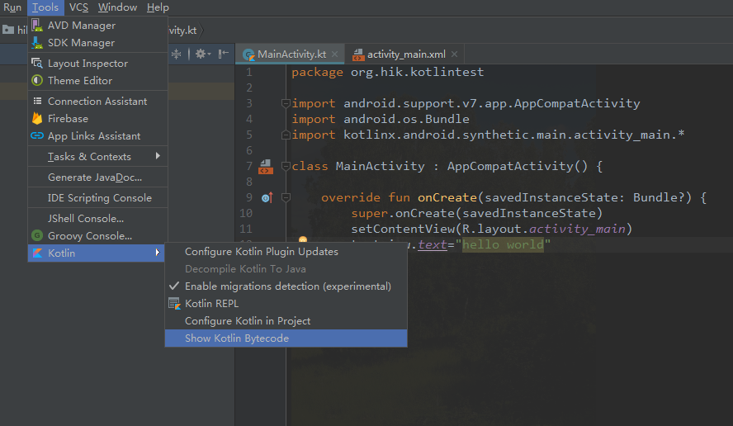Open the project panel gear settings
This screenshot has width=733, height=426.
pyautogui.click(x=202, y=54)
